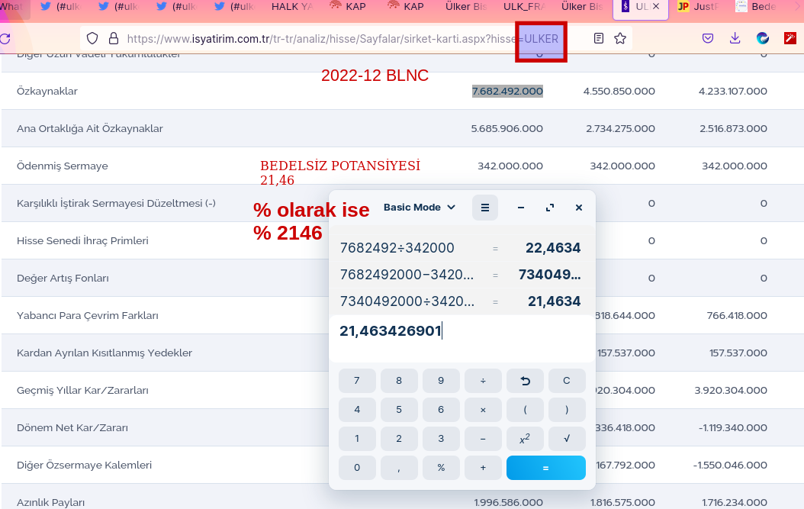Click the calculator expression input field

point(461,331)
